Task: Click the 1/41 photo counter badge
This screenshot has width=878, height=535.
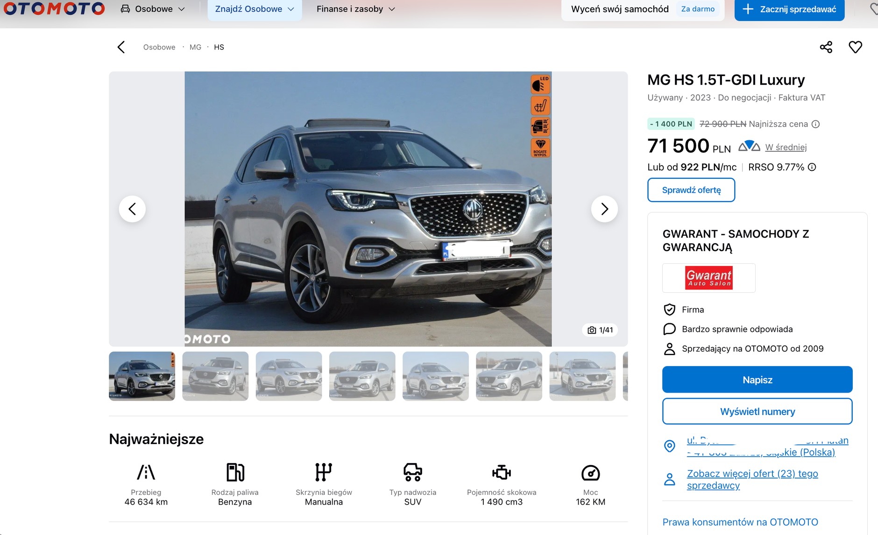Action: point(600,330)
